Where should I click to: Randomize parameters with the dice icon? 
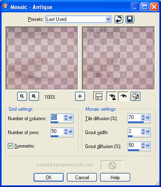click(x=136, y=96)
